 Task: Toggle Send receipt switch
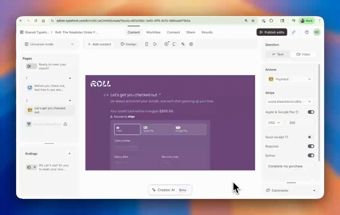click(311, 137)
